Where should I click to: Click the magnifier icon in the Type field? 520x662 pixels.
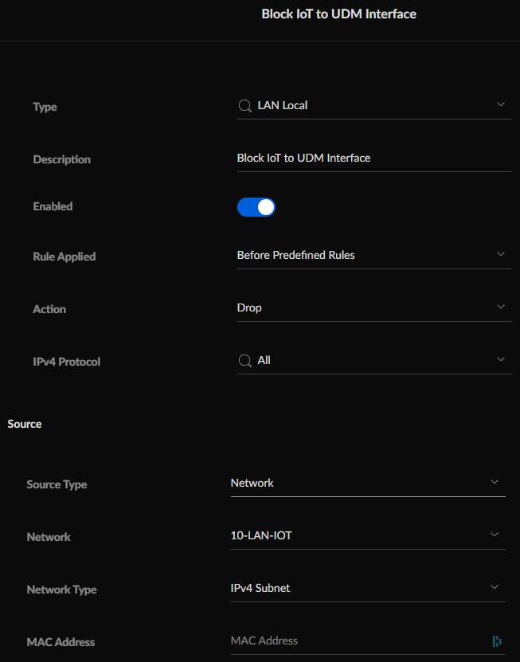tap(245, 105)
